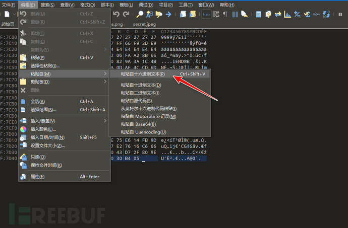The height and width of the screenshot is (228, 348).
Task: Open the 模板(L) menu
Action: [x=126, y=5]
